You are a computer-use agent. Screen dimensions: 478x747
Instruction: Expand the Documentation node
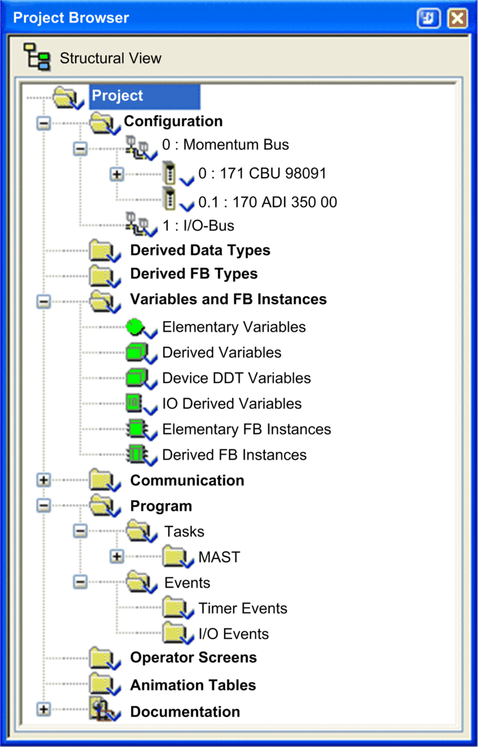pyautogui.click(x=44, y=709)
